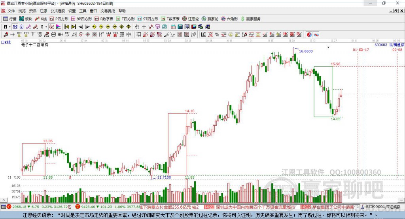This screenshot has width=405, height=219.
Task: Click the 16.6600 high price label
Action: tap(306, 51)
